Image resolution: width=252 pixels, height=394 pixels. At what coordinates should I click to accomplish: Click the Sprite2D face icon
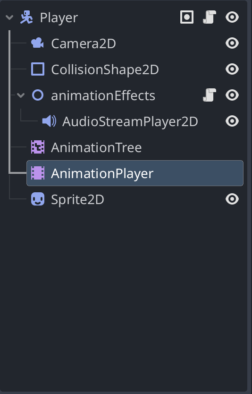38,199
